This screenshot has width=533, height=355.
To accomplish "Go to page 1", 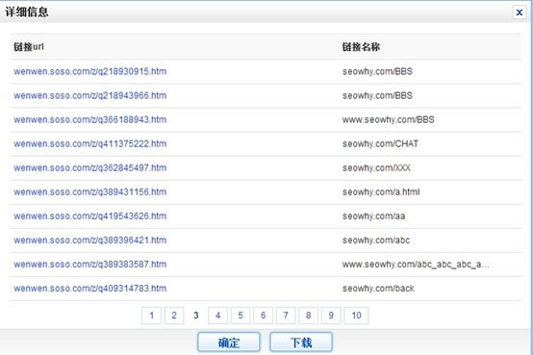I will click(x=152, y=316).
